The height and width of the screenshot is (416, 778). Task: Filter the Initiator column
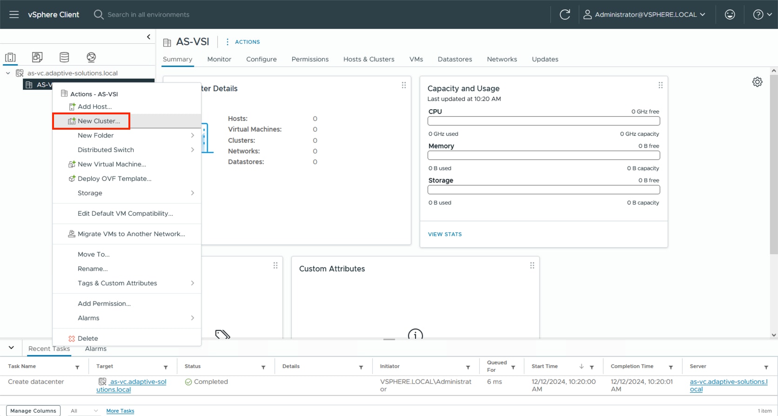[468, 367]
